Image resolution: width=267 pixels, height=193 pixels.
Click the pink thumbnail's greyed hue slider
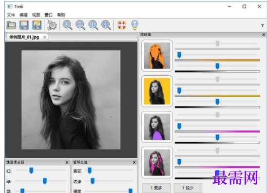tap(217, 150)
